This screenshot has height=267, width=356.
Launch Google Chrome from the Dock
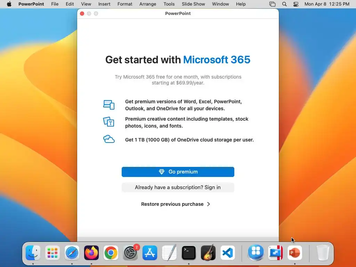click(x=111, y=253)
